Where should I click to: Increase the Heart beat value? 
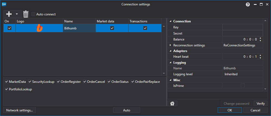[260, 55]
